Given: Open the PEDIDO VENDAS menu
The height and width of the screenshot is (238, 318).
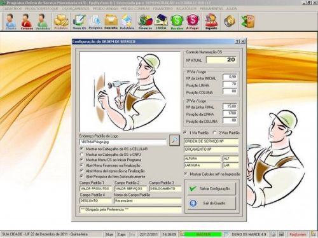Looking at the screenshot, I should pos(105,9).
